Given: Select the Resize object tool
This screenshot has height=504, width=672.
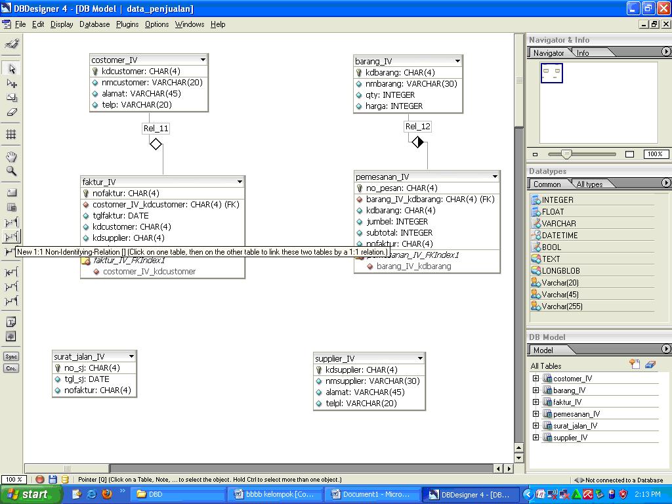Looking at the screenshot, I should click(x=12, y=98).
